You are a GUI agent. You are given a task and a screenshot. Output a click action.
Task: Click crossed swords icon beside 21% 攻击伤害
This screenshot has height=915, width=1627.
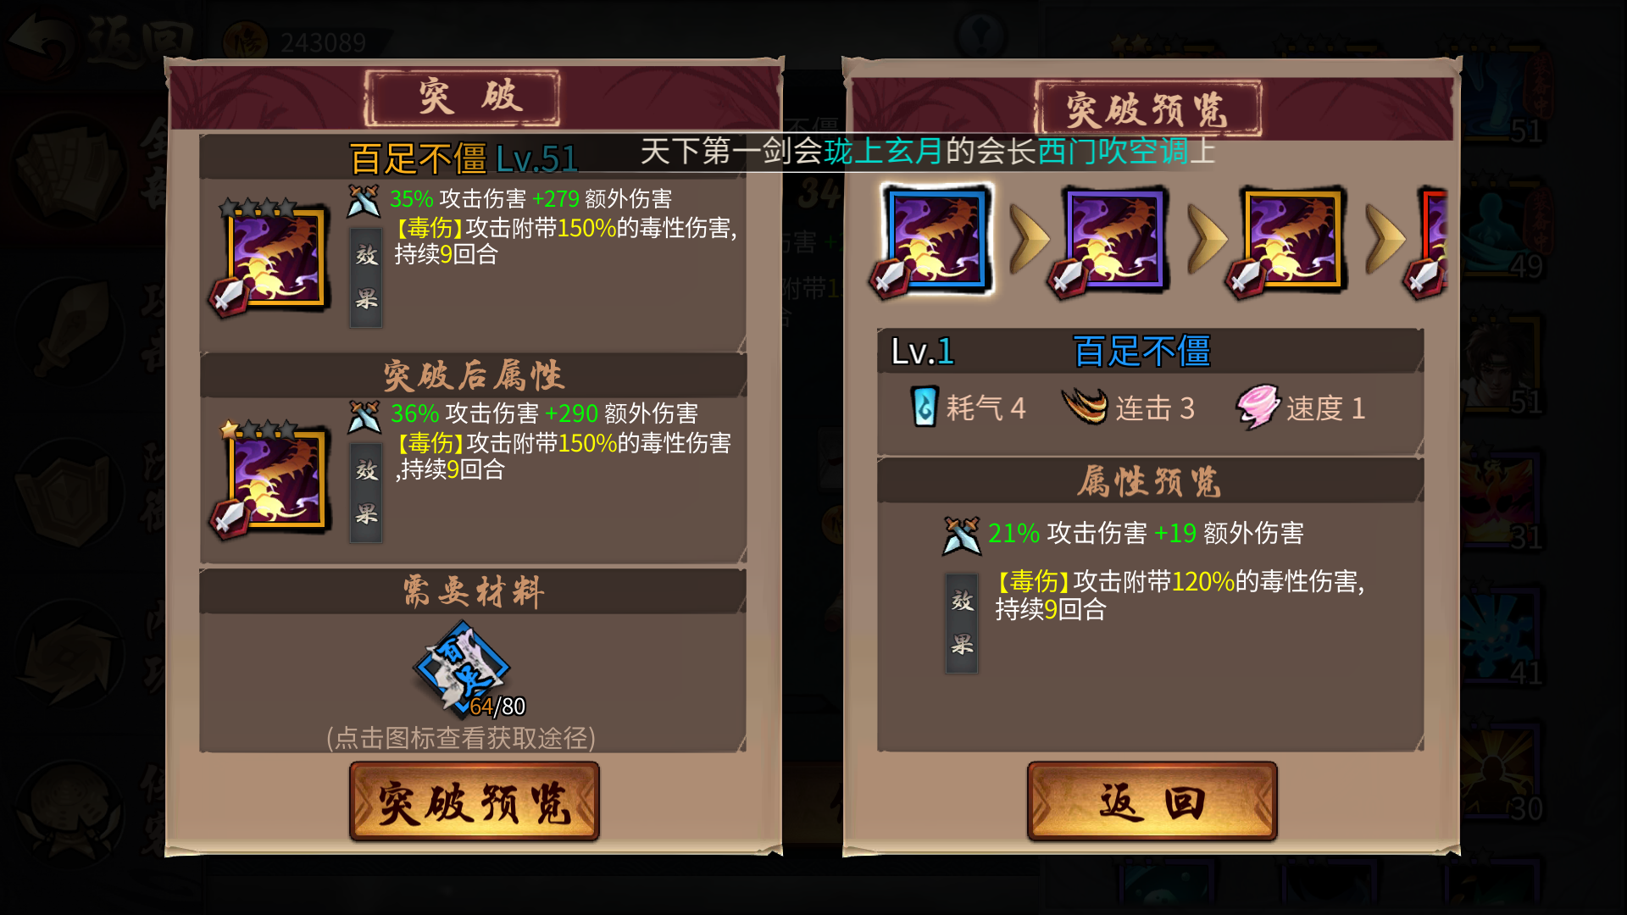tap(962, 535)
